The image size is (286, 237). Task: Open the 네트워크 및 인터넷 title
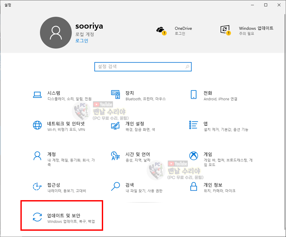(x=66, y=124)
